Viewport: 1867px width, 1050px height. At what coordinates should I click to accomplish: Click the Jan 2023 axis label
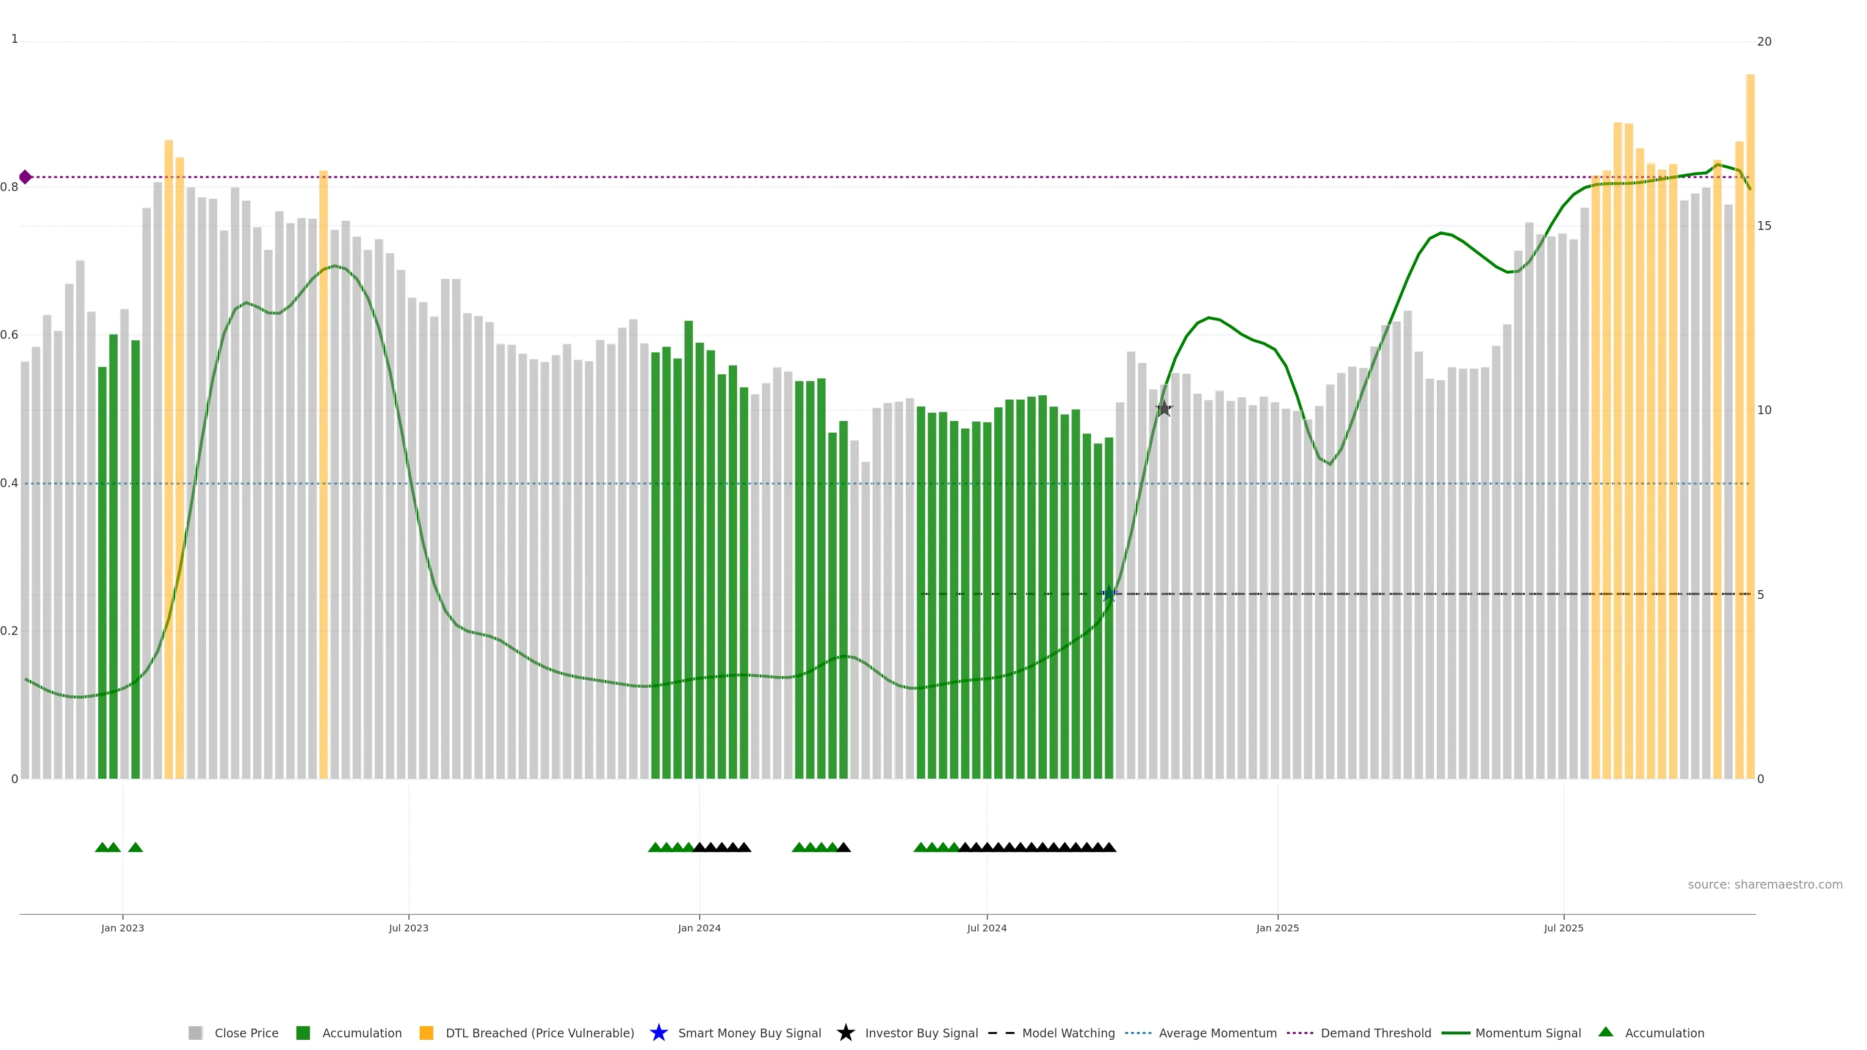click(x=123, y=927)
